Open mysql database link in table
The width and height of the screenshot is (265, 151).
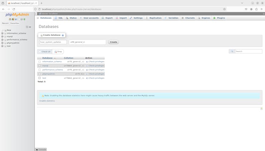(45, 66)
